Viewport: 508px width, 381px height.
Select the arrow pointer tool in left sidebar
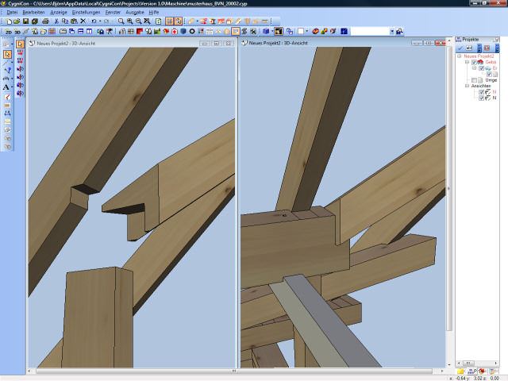7,55
